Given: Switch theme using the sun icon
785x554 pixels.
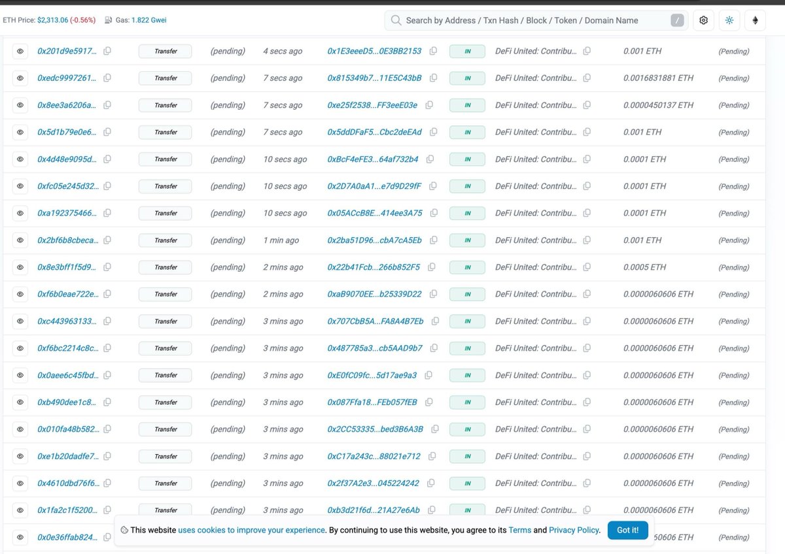Looking at the screenshot, I should pyautogui.click(x=729, y=20).
